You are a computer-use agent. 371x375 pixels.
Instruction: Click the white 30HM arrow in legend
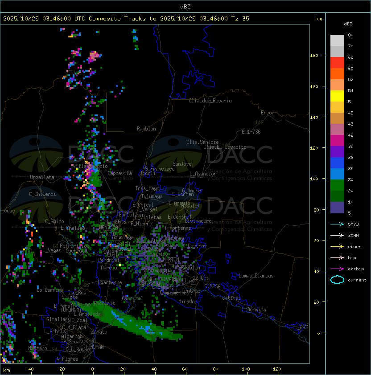pos(337,235)
